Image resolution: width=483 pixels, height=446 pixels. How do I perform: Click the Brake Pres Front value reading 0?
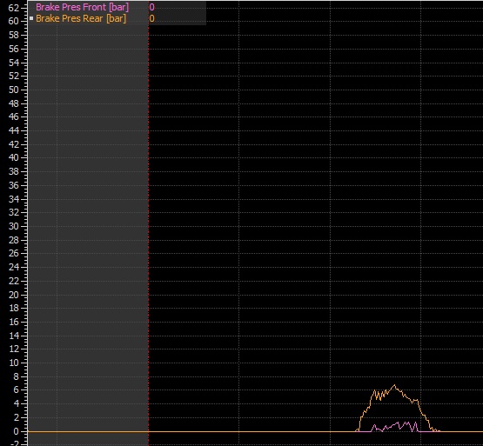coord(151,7)
